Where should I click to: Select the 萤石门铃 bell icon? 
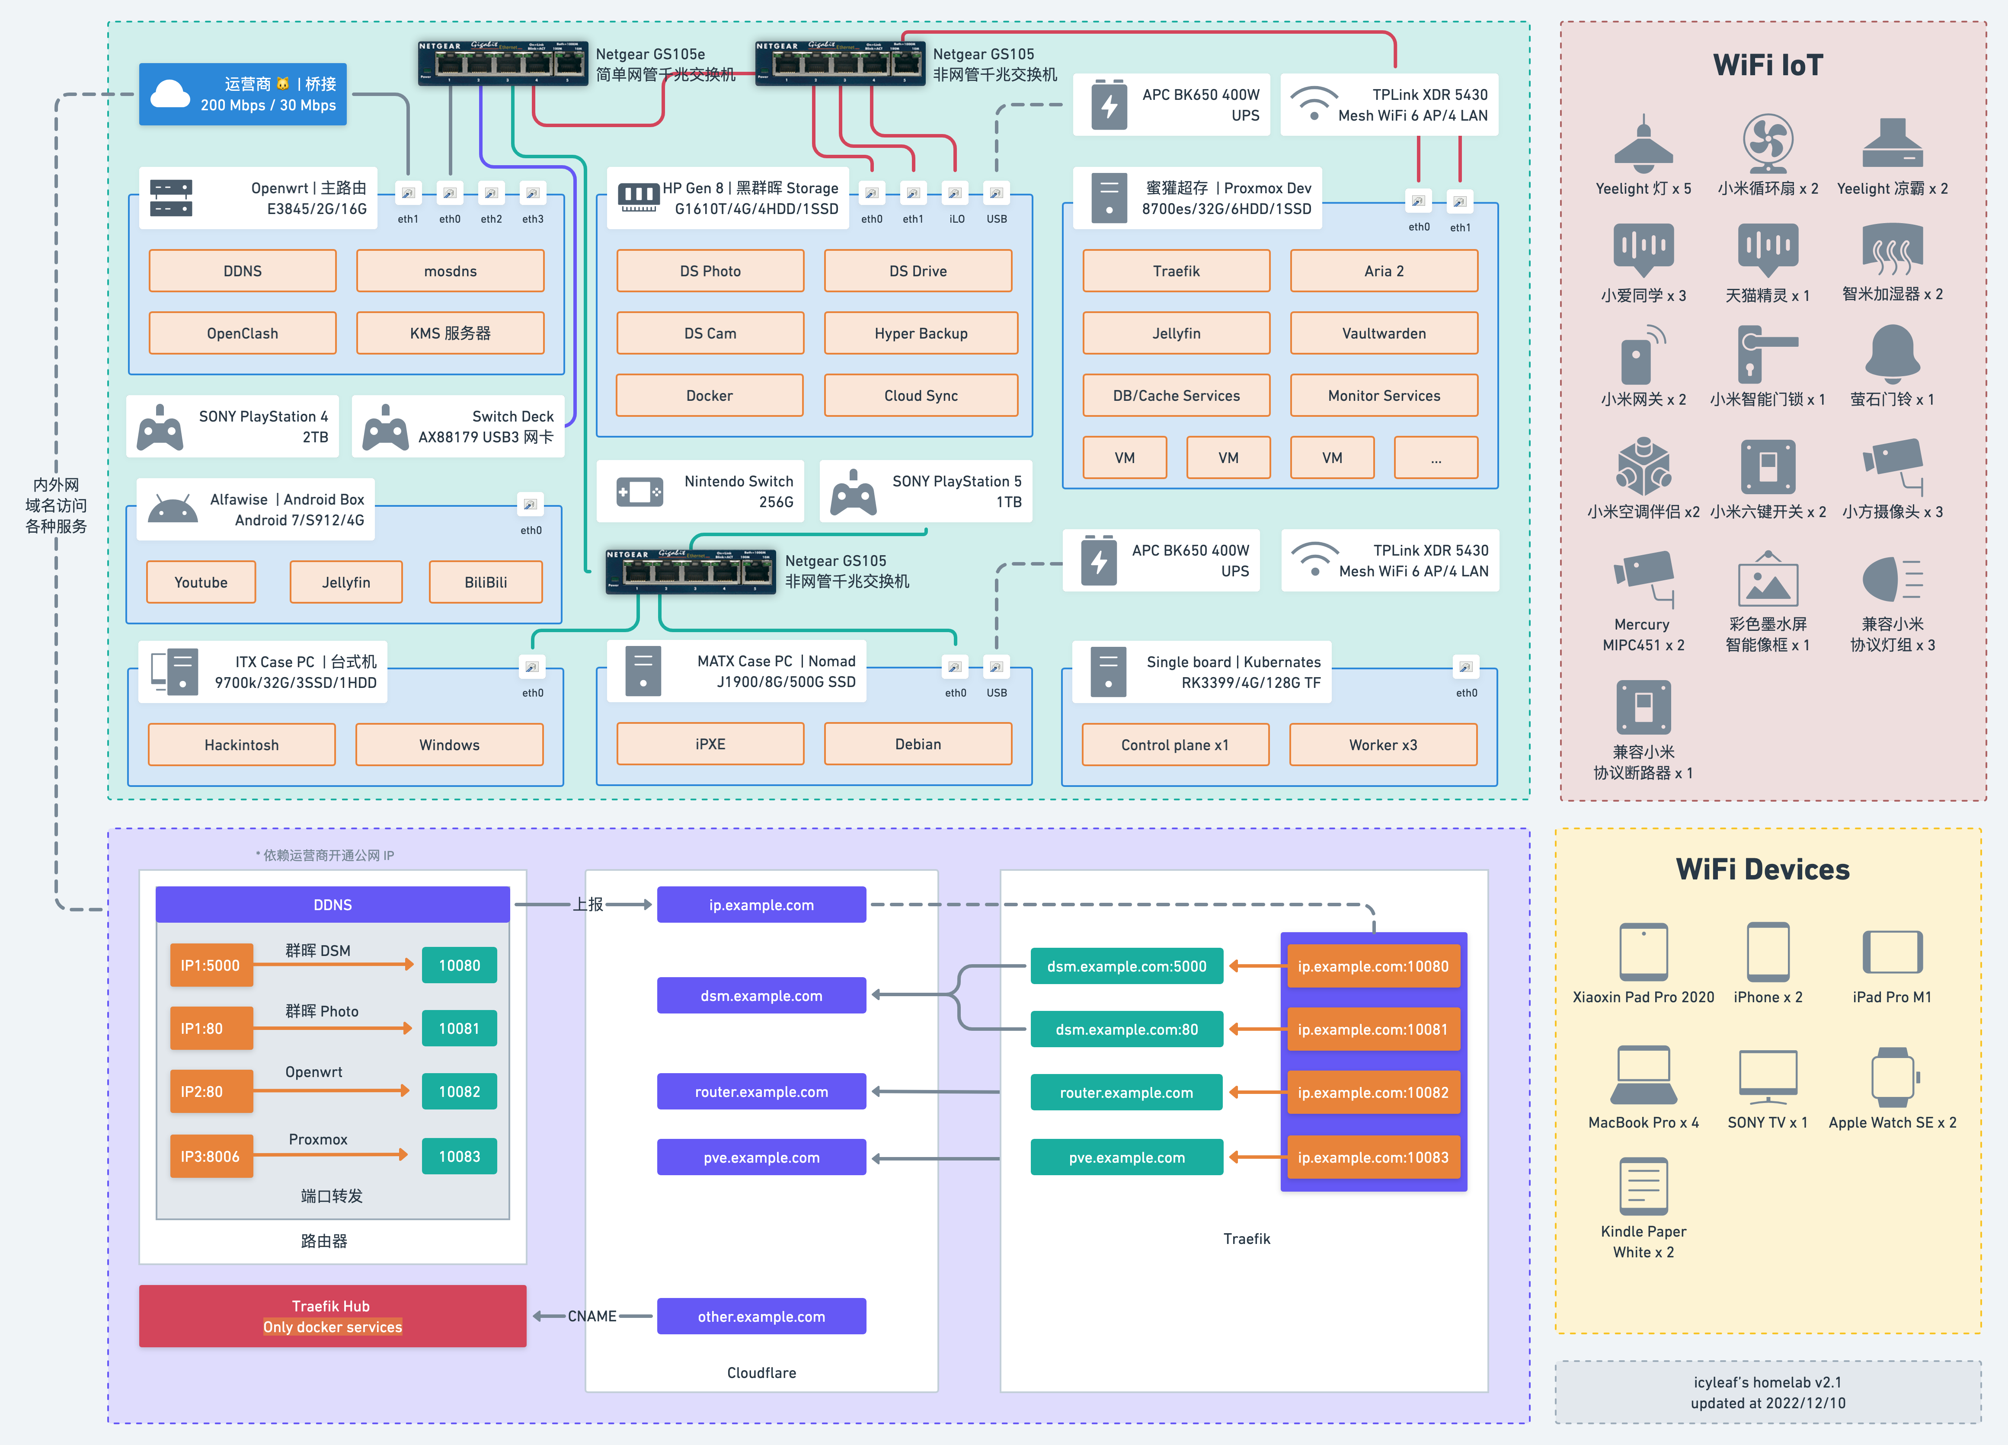[1892, 353]
